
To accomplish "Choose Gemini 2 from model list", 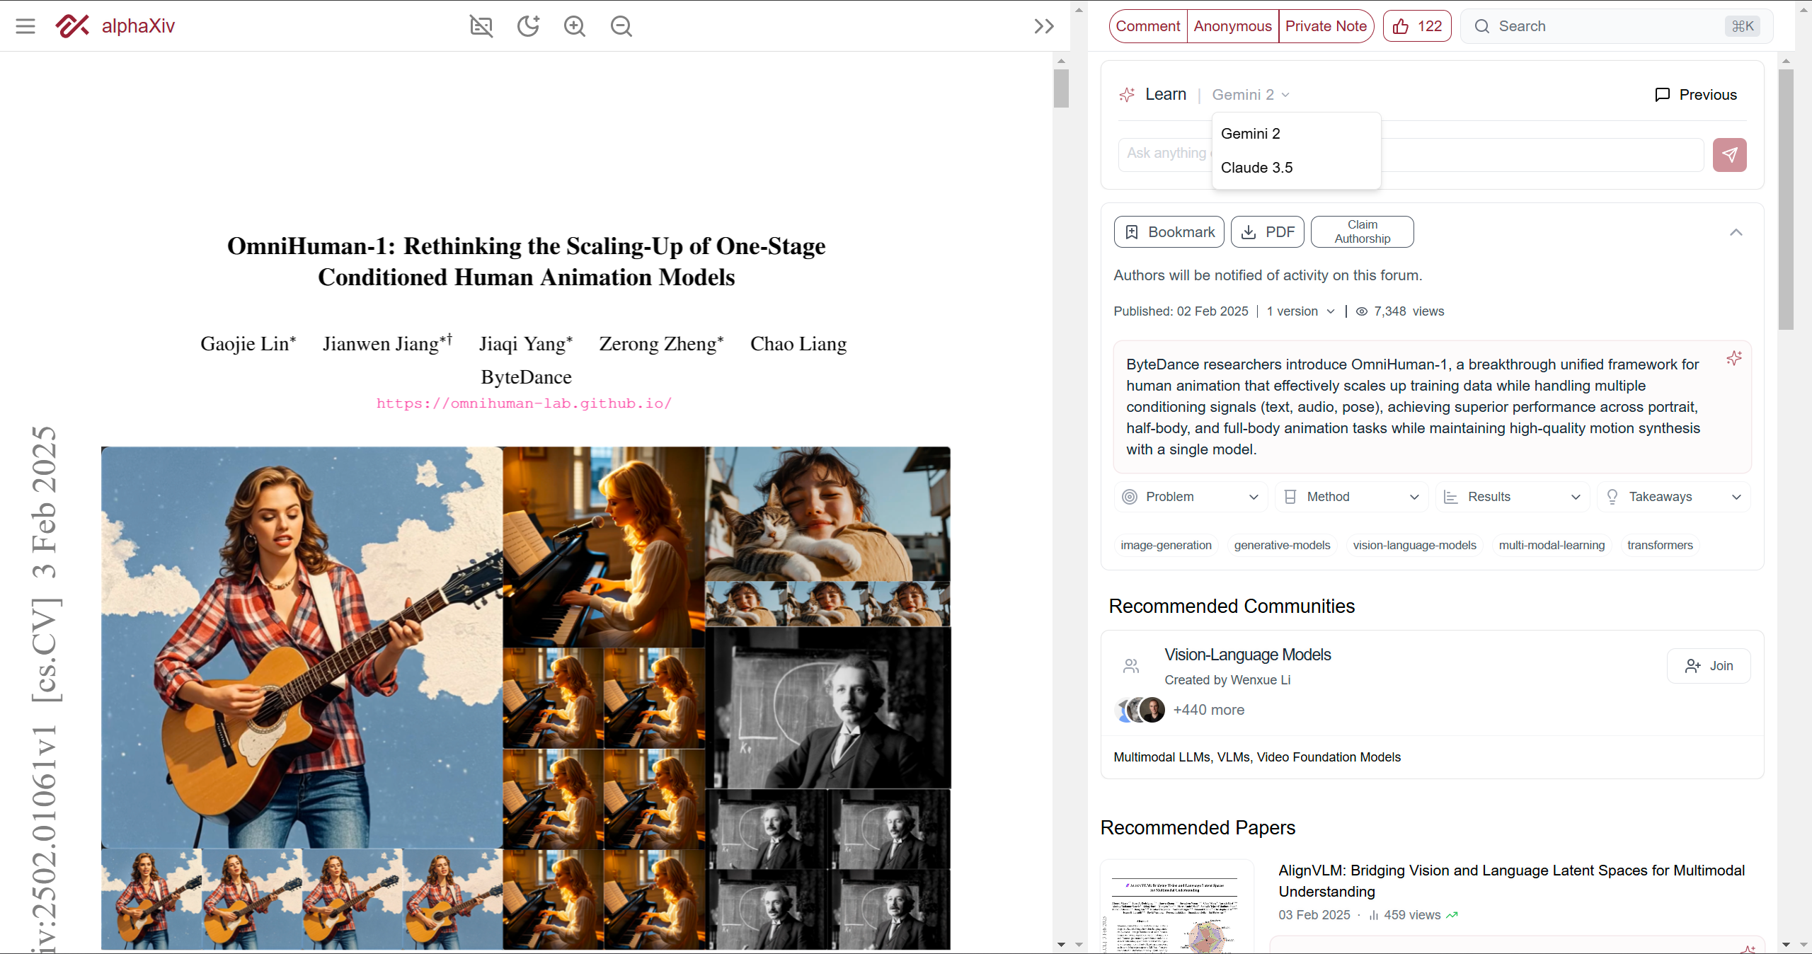I will (x=1296, y=134).
